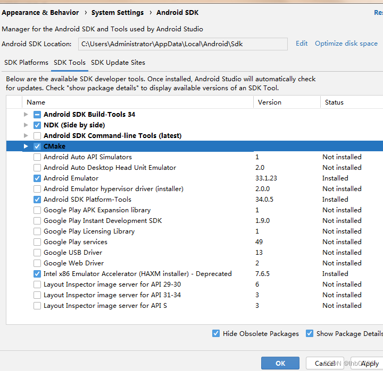Select 'Google Play services' row name
Image resolution: width=383 pixels, height=371 pixels.
pos(76,242)
